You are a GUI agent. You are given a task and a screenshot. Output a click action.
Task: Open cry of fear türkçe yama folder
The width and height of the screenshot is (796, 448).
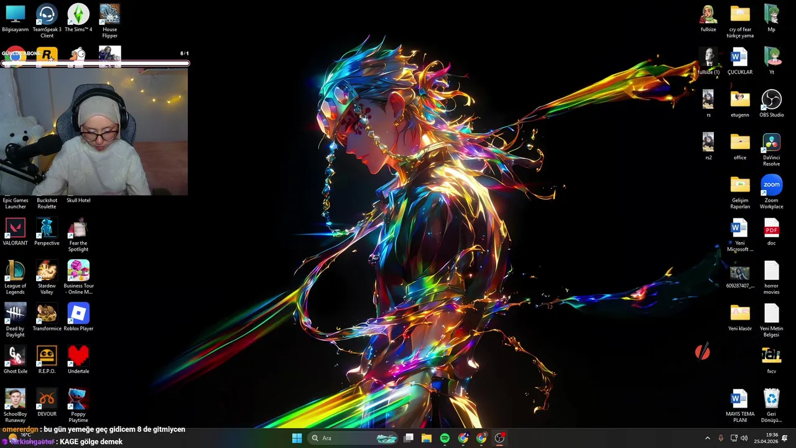point(740,21)
